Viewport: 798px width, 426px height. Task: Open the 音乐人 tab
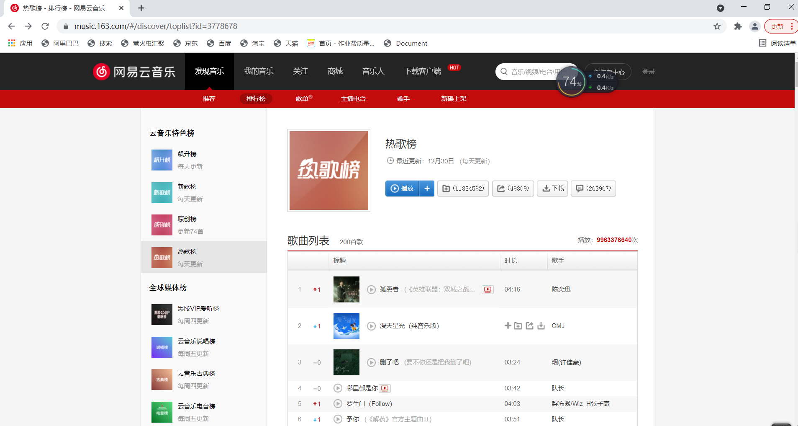click(x=373, y=72)
